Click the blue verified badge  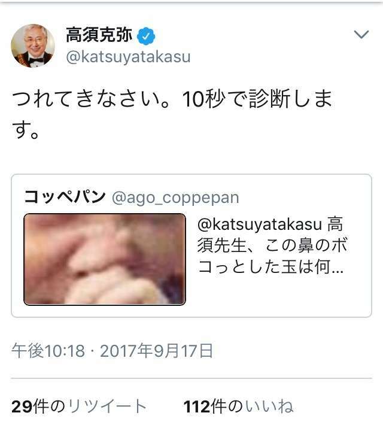pos(146,35)
